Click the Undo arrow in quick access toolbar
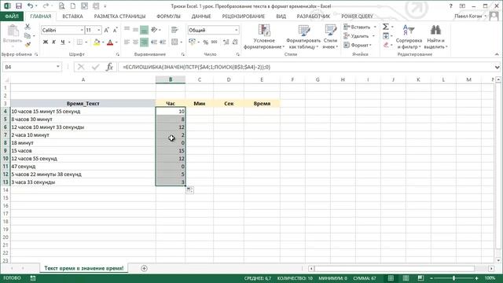The width and height of the screenshot is (503, 283). (30, 6)
